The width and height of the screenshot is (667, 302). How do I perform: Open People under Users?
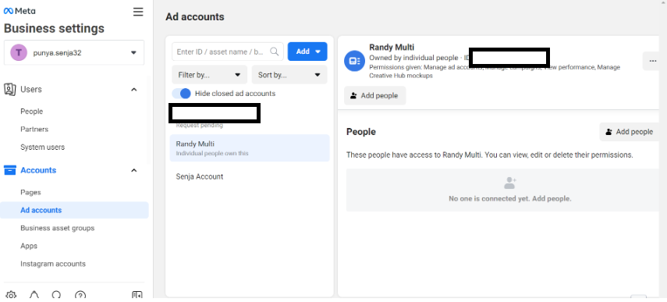tap(32, 112)
